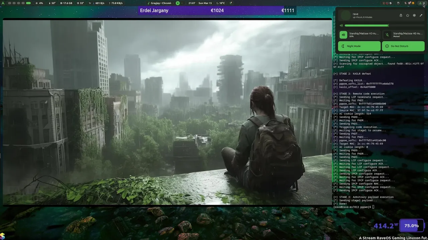Open the settings gear icon
This screenshot has height=240, width=428.
(x=414, y=15)
